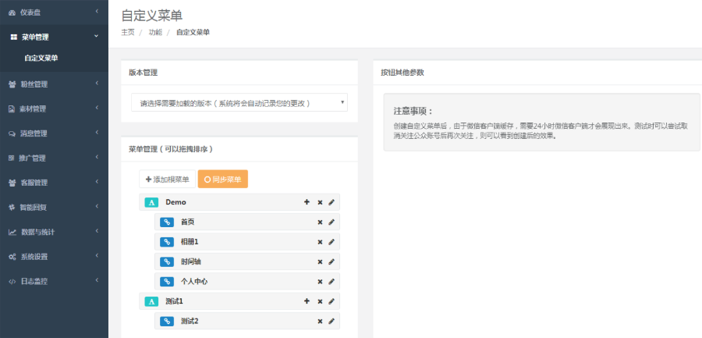Edit the 测试2 submenu with pencil icon
702x338 pixels.
(331, 321)
